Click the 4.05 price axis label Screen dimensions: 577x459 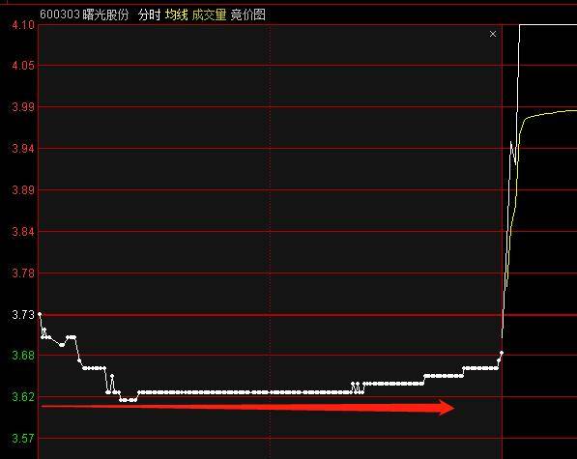point(23,66)
